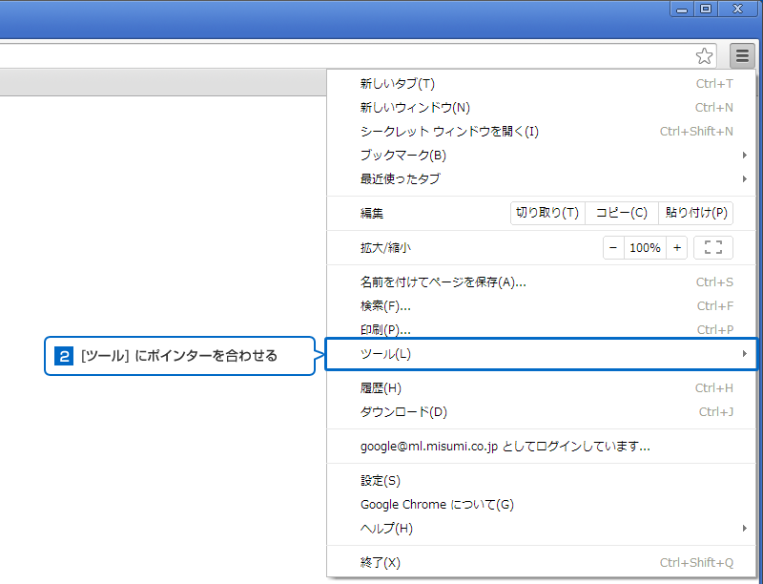Open 履歴(H) from the menu

[381, 388]
